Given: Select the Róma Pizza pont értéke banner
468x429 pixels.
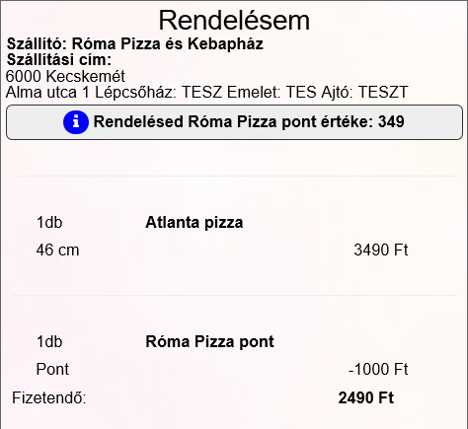Looking at the screenshot, I should click(234, 122).
